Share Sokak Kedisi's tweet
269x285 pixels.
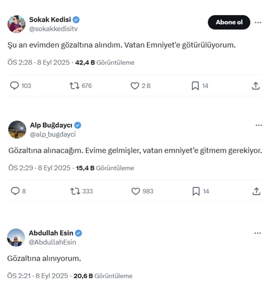coord(256,86)
